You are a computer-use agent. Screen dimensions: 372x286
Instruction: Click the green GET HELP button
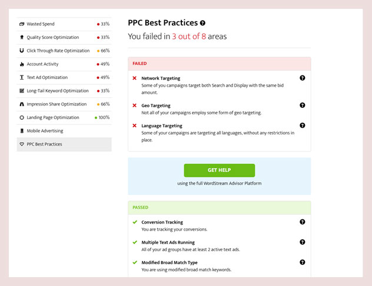click(x=219, y=170)
